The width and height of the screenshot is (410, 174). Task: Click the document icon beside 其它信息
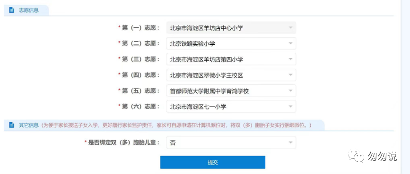pyautogui.click(x=11, y=125)
